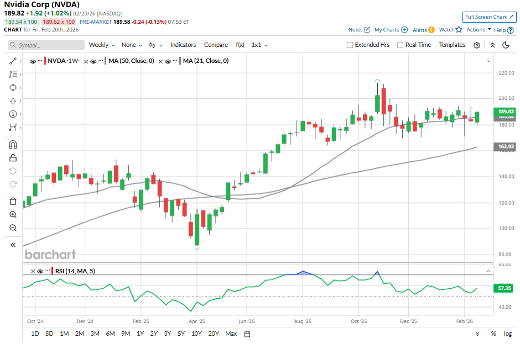Zoom out of the chart
The height and width of the screenshot is (344, 520).
coord(13,228)
